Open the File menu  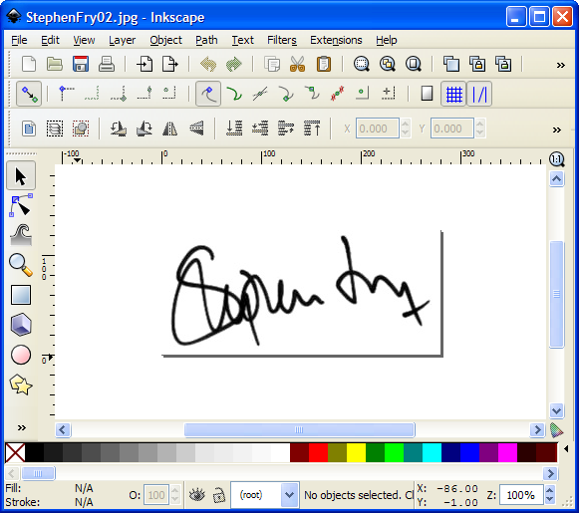[x=19, y=40]
